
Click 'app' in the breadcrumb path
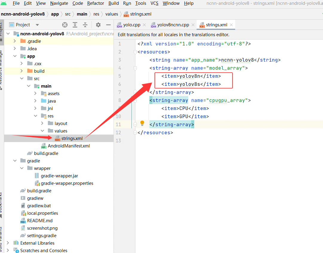55,14
